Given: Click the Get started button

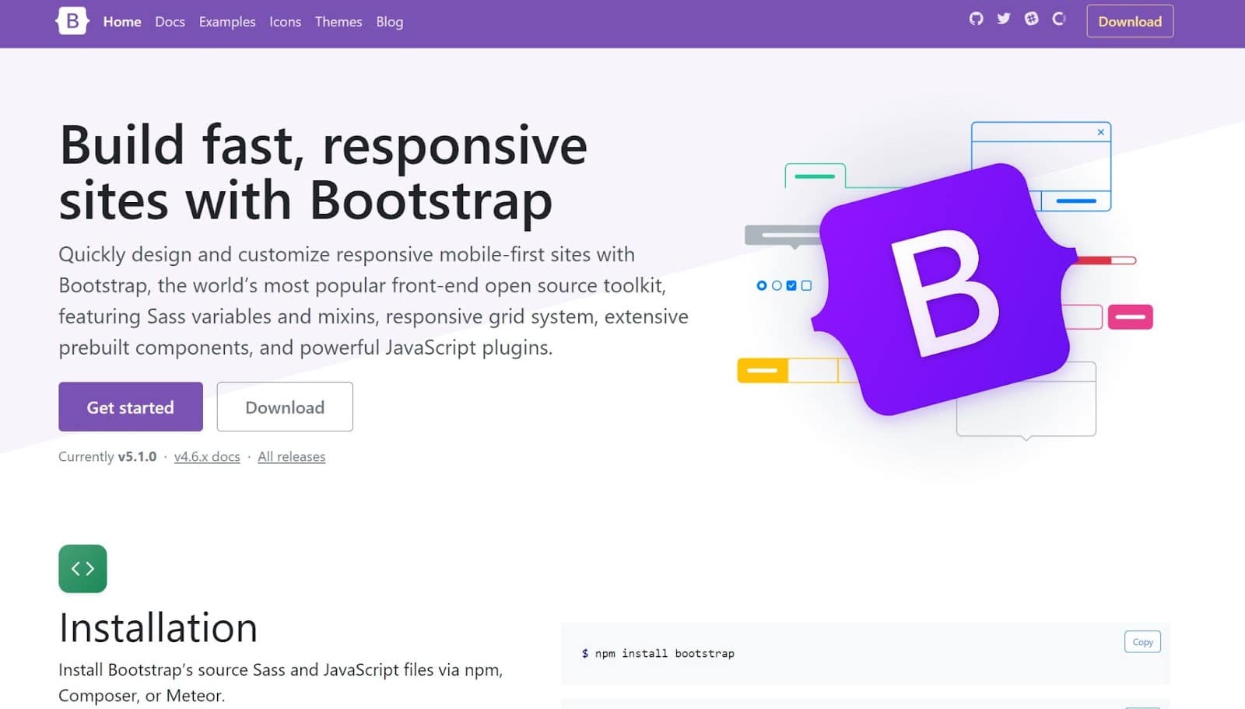Looking at the screenshot, I should click(x=130, y=407).
